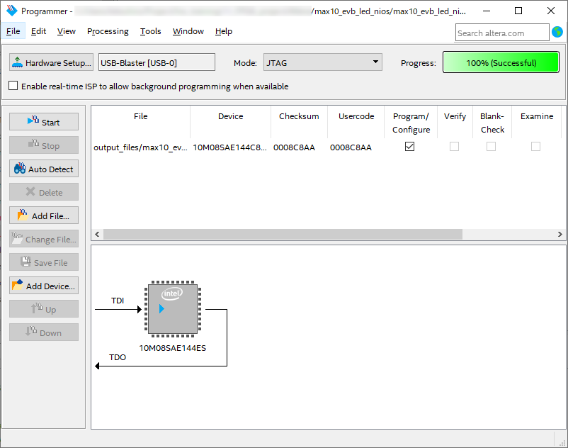The image size is (568, 448).
Task: Click the Start programming button
Action: click(x=44, y=122)
